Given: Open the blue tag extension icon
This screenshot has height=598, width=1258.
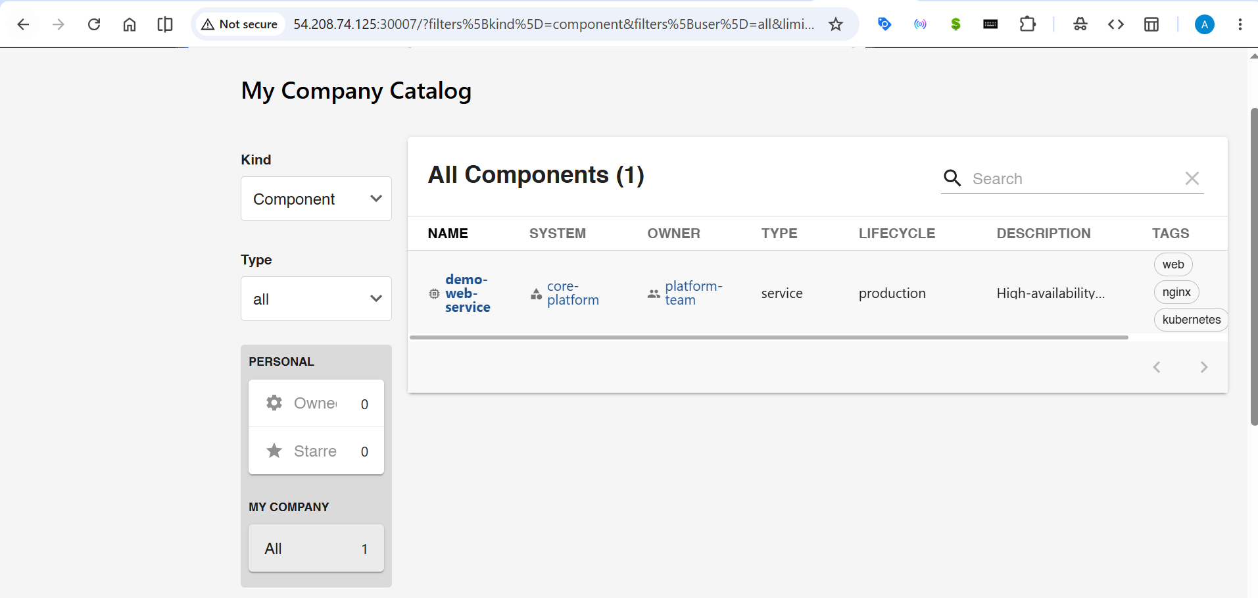Looking at the screenshot, I should point(884,24).
